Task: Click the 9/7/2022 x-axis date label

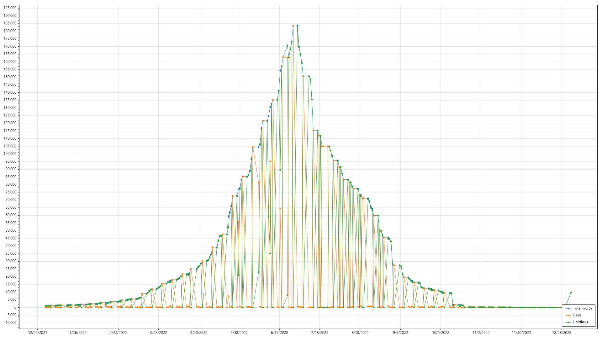Action: tap(400, 333)
